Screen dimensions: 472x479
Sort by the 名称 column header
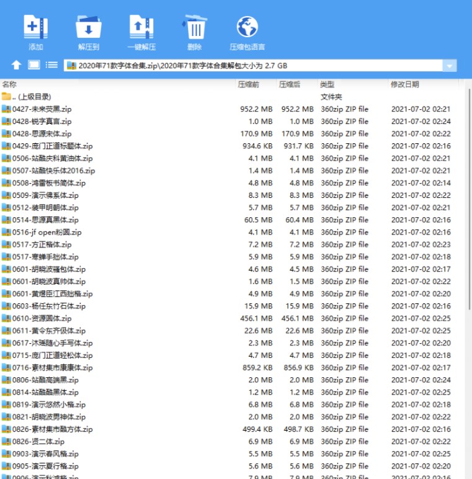pyautogui.click(x=9, y=84)
